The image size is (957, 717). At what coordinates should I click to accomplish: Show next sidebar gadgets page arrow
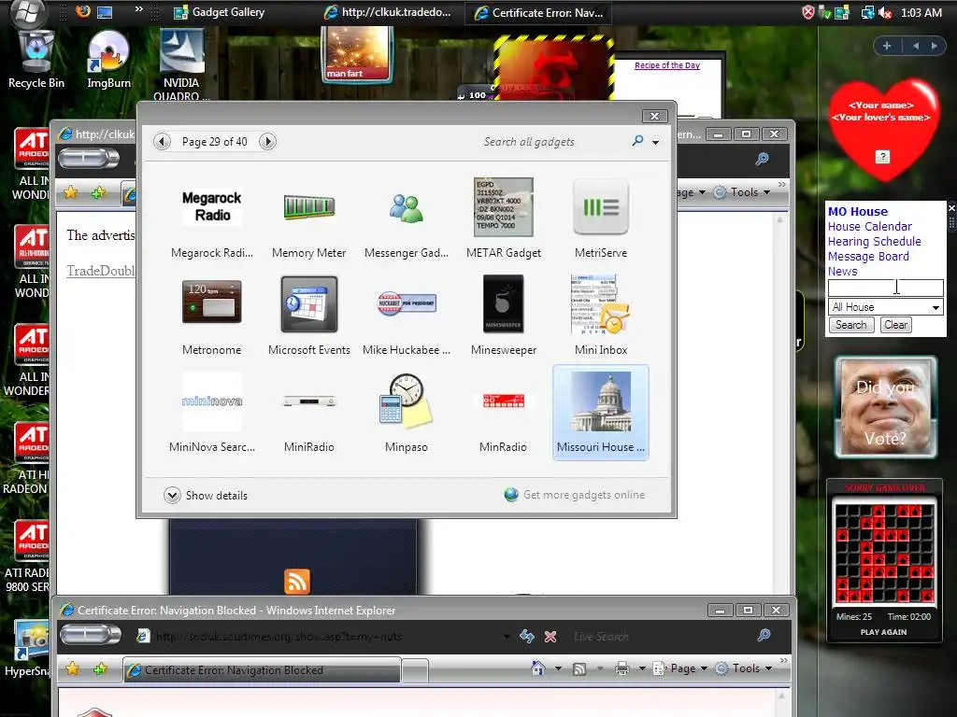click(x=934, y=46)
